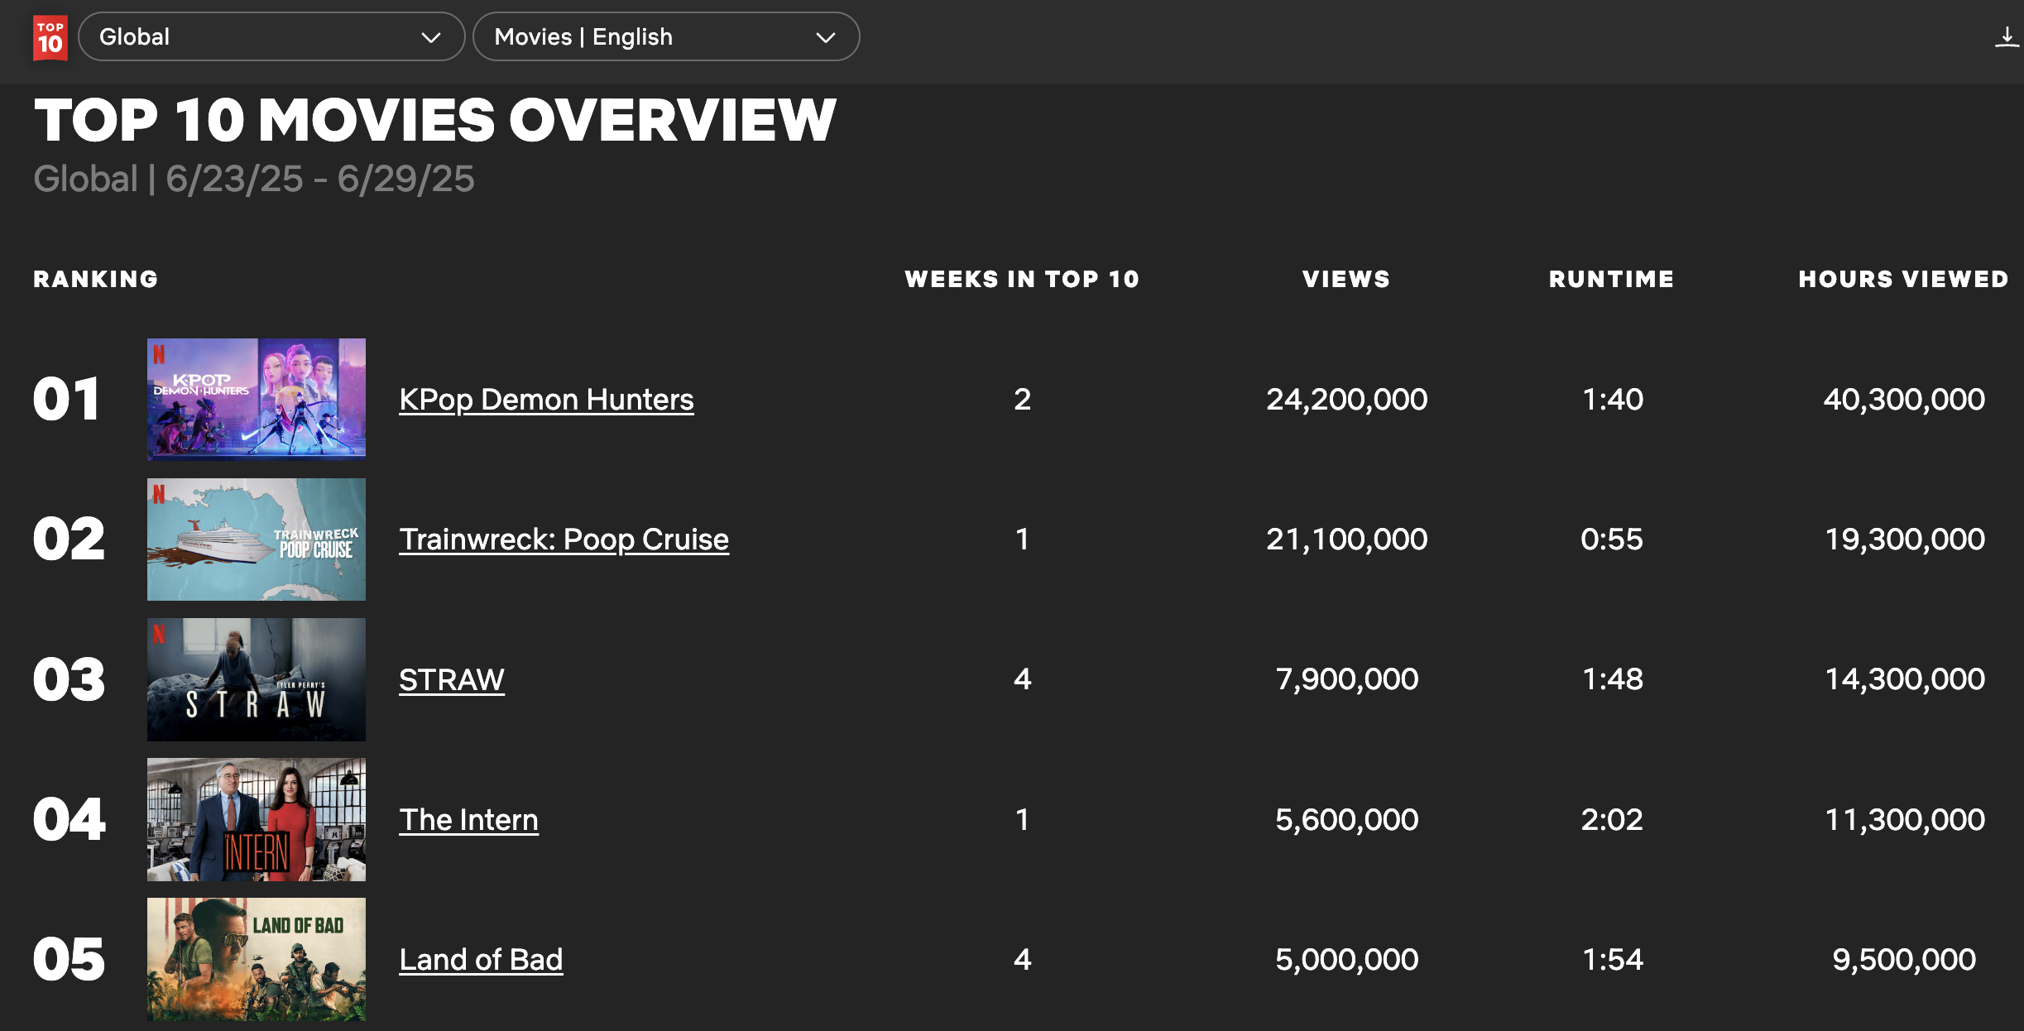The height and width of the screenshot is (1031, 2024).
Task: Expand the Global region chevron
Action: pos(430,37)
